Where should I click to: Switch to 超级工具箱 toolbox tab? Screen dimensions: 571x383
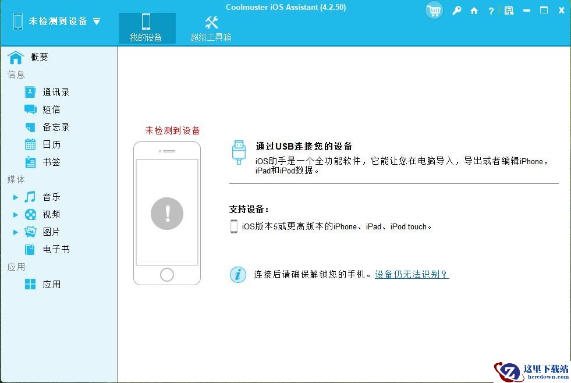(x=211, y=28)
